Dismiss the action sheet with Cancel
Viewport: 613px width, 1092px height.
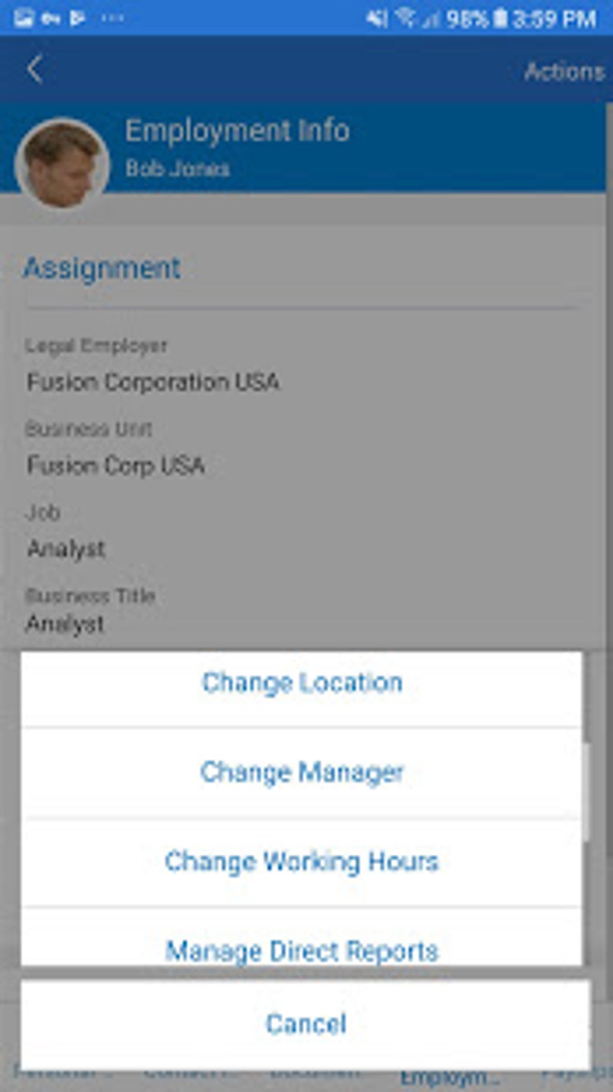[x=306, y=1023]
